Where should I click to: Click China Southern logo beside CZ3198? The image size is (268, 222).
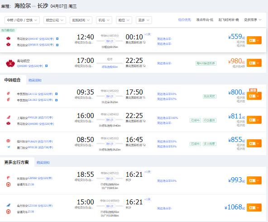[8, 205]
